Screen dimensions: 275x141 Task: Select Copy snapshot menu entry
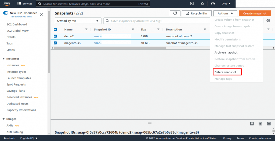click(224, 33)
